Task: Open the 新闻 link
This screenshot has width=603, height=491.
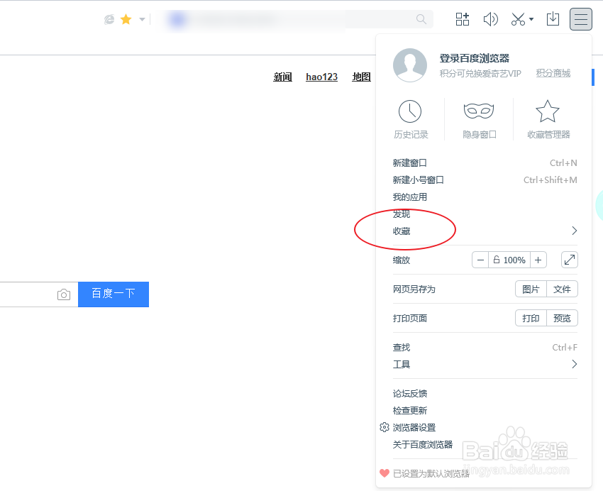Action: coord(282,77)
